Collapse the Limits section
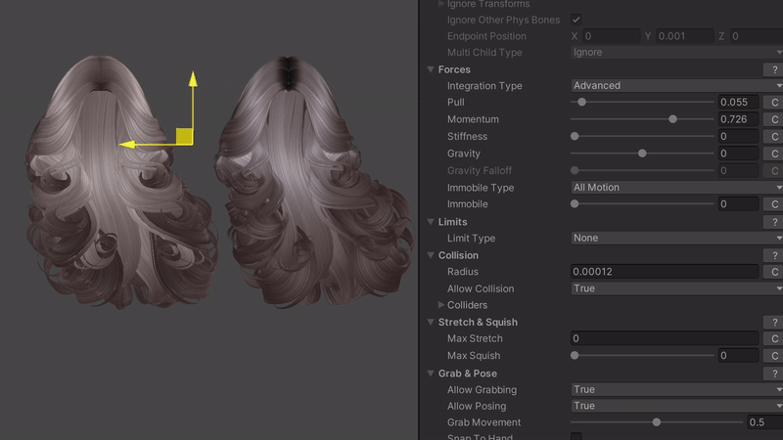783x440 pixels. (x=431, y=222)
